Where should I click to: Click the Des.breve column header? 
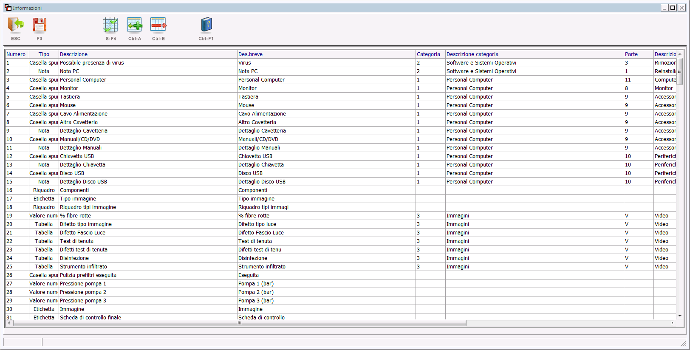pos(326,54)
